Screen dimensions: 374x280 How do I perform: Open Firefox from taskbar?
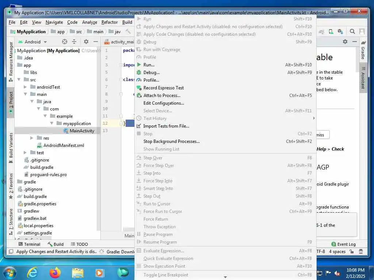pos(55,273)
